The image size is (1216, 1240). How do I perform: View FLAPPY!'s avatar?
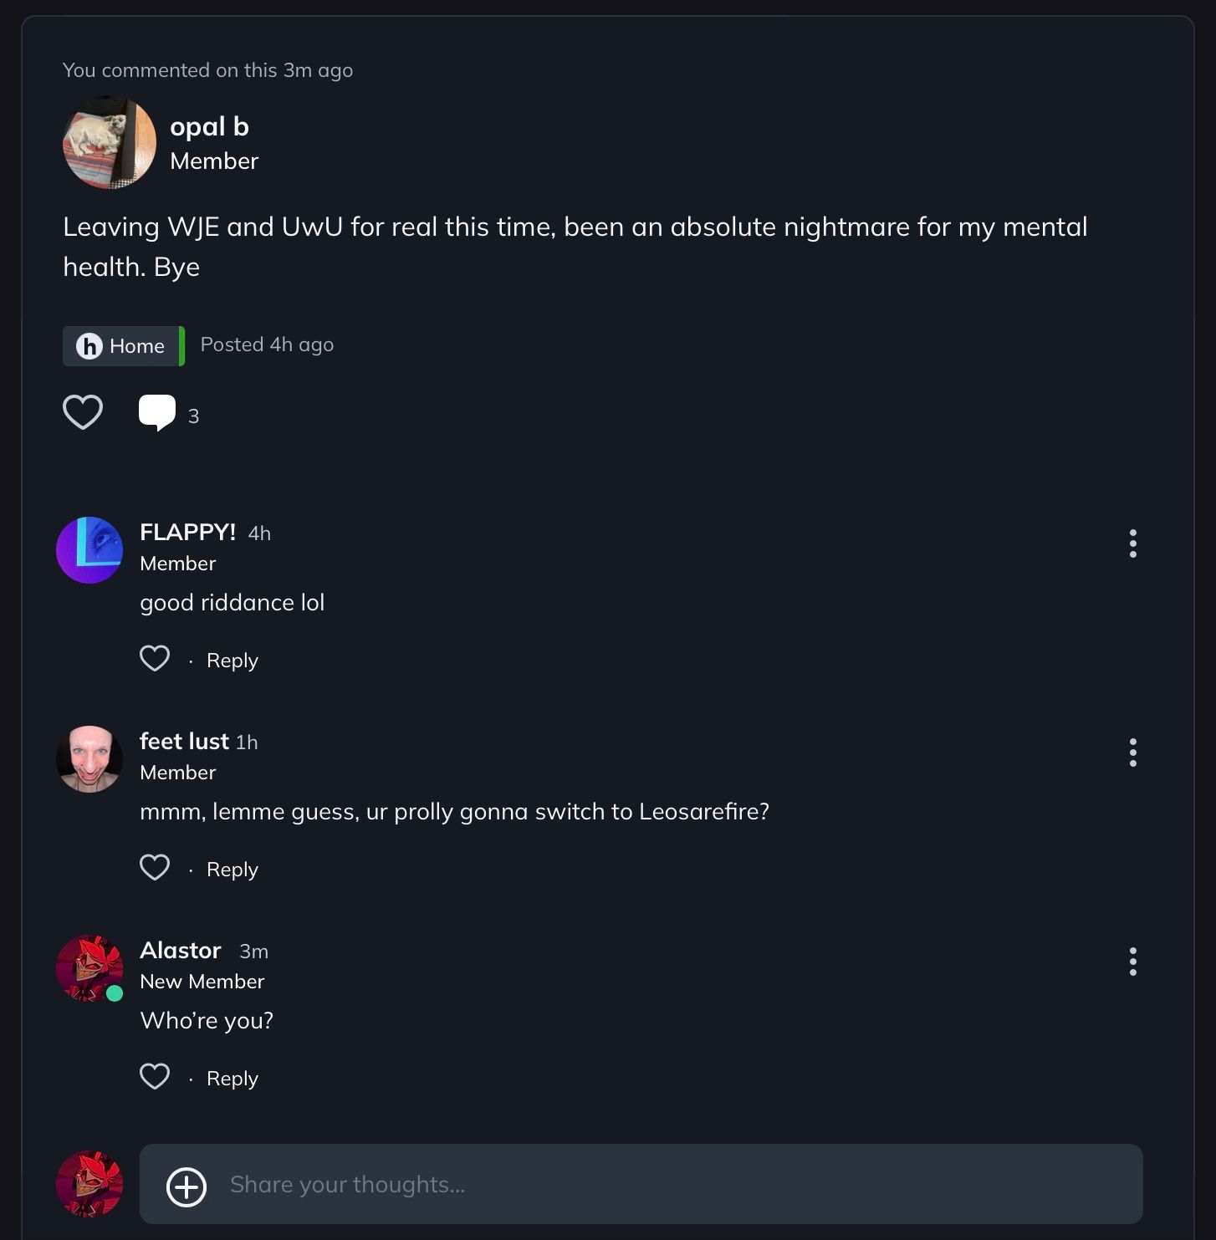pos(89,550)
